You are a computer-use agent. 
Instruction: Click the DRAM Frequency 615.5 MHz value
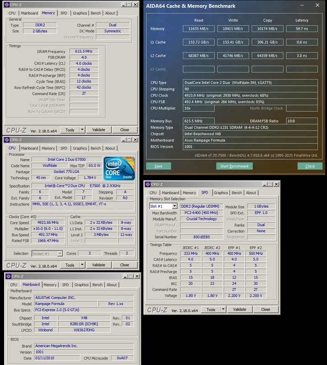(x=84, y=51)
